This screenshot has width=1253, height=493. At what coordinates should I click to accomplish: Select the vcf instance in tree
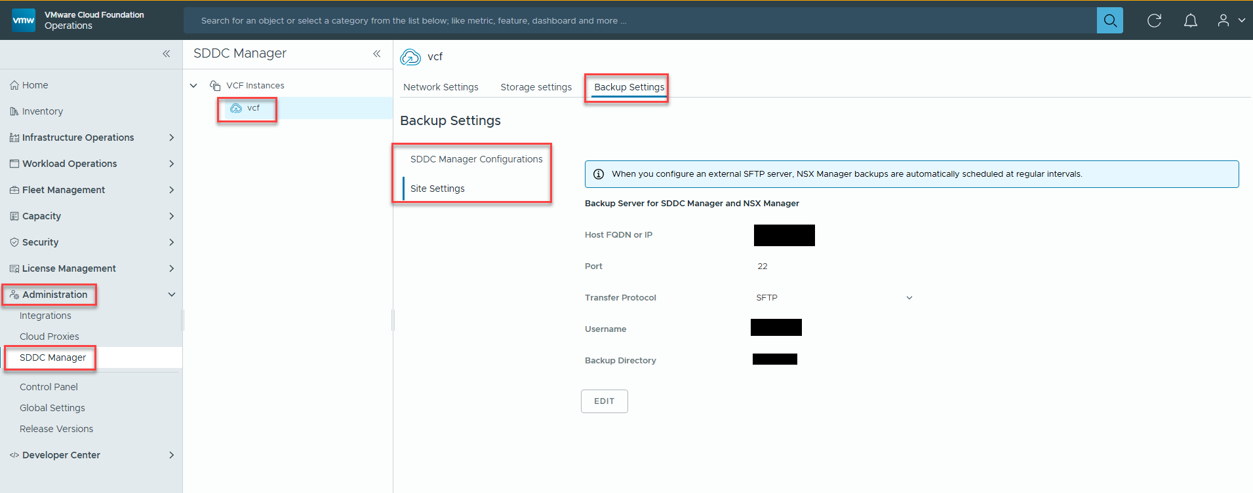(x=252, y=108)
